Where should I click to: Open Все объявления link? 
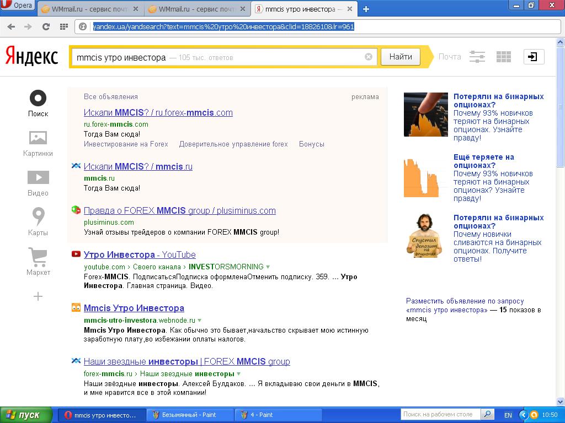pos(110,97)
